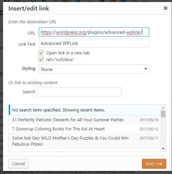This screenshot has height=174, width=172.
Task: Click the results list scrollbar thumb
Action: tap(163, 114)
